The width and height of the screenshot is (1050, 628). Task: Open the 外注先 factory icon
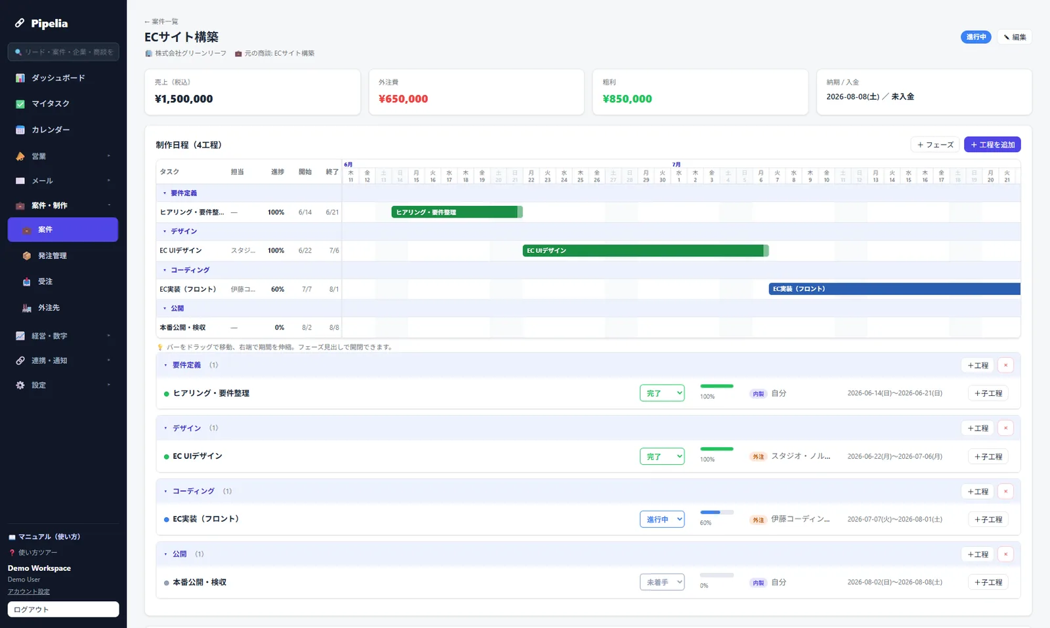27,307
